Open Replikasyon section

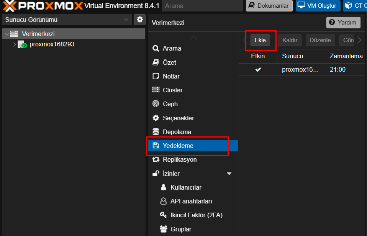179,159
